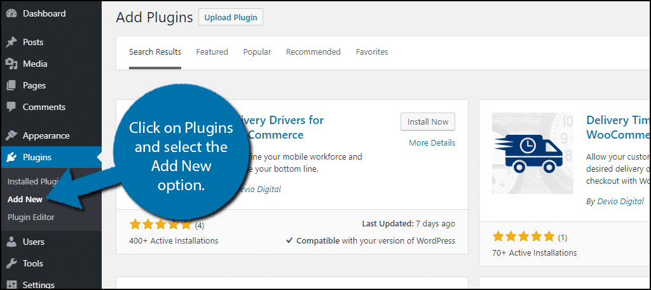Open More Details for Delivery Drivers plugin

(432, 143)
